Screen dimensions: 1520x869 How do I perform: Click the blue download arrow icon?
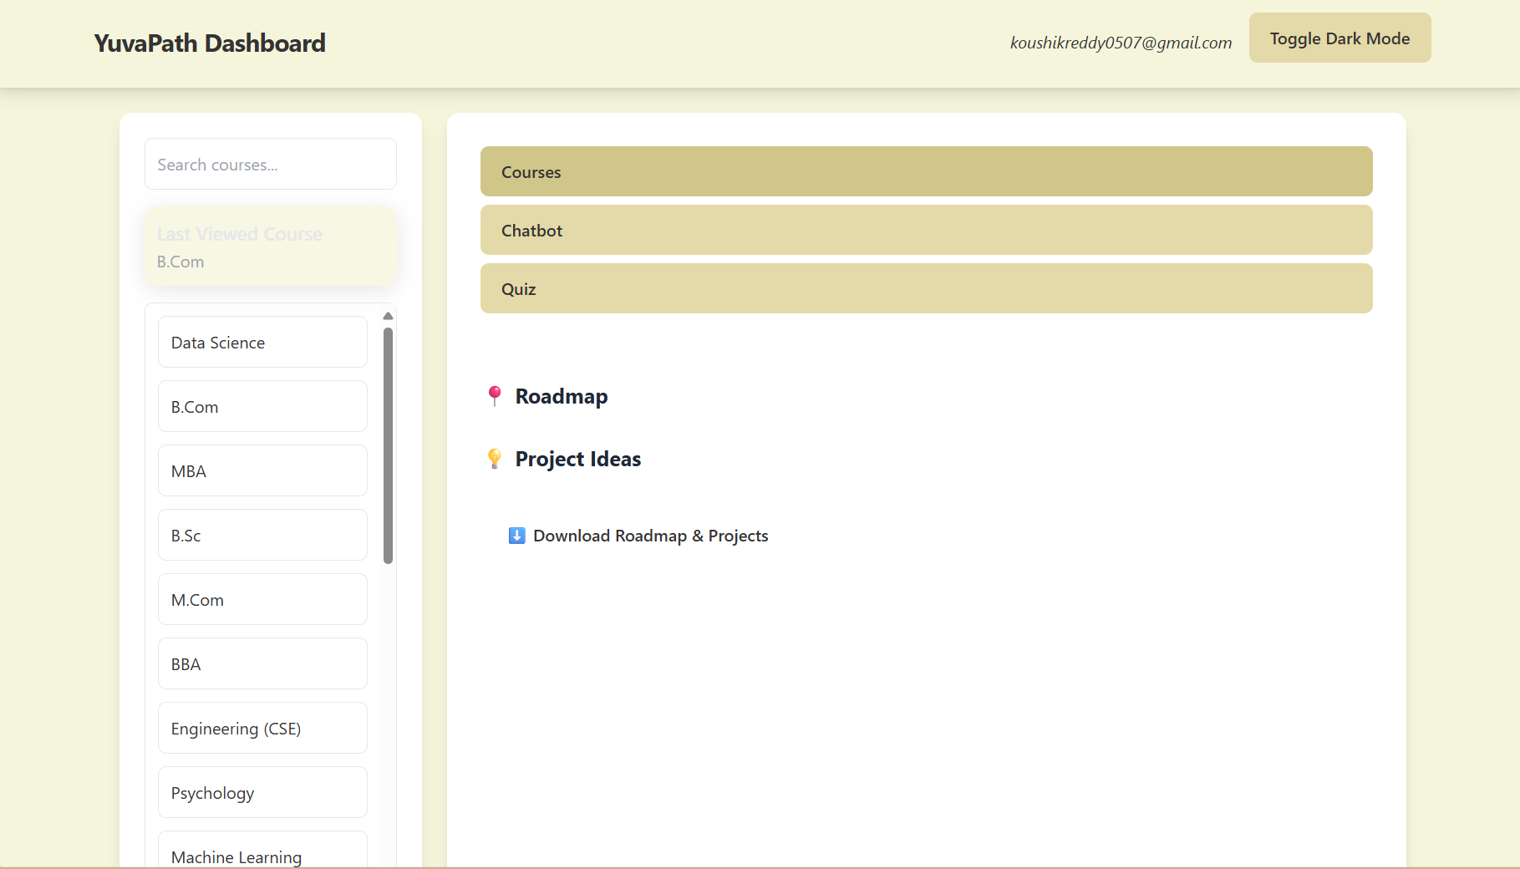pos(516,536)
